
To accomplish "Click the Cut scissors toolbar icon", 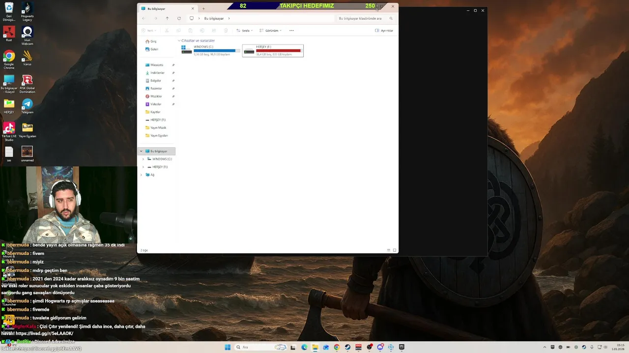I will (x=167, y=30).
